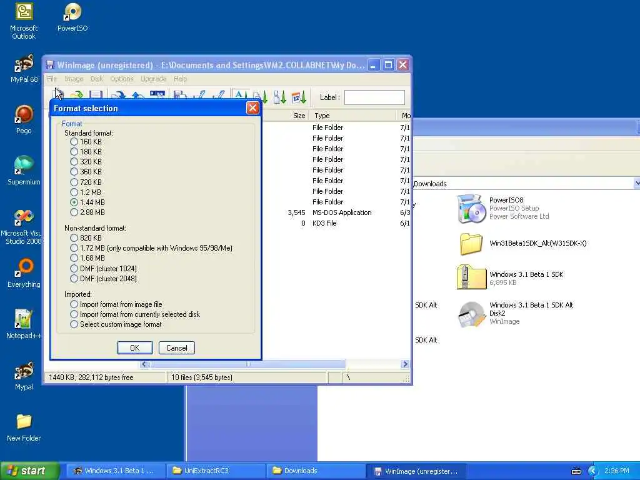Screen dimensions: 640x480
Task: Select 1.72 MB Windows 95/98/Me format option
Action: (x=74, y=248)
